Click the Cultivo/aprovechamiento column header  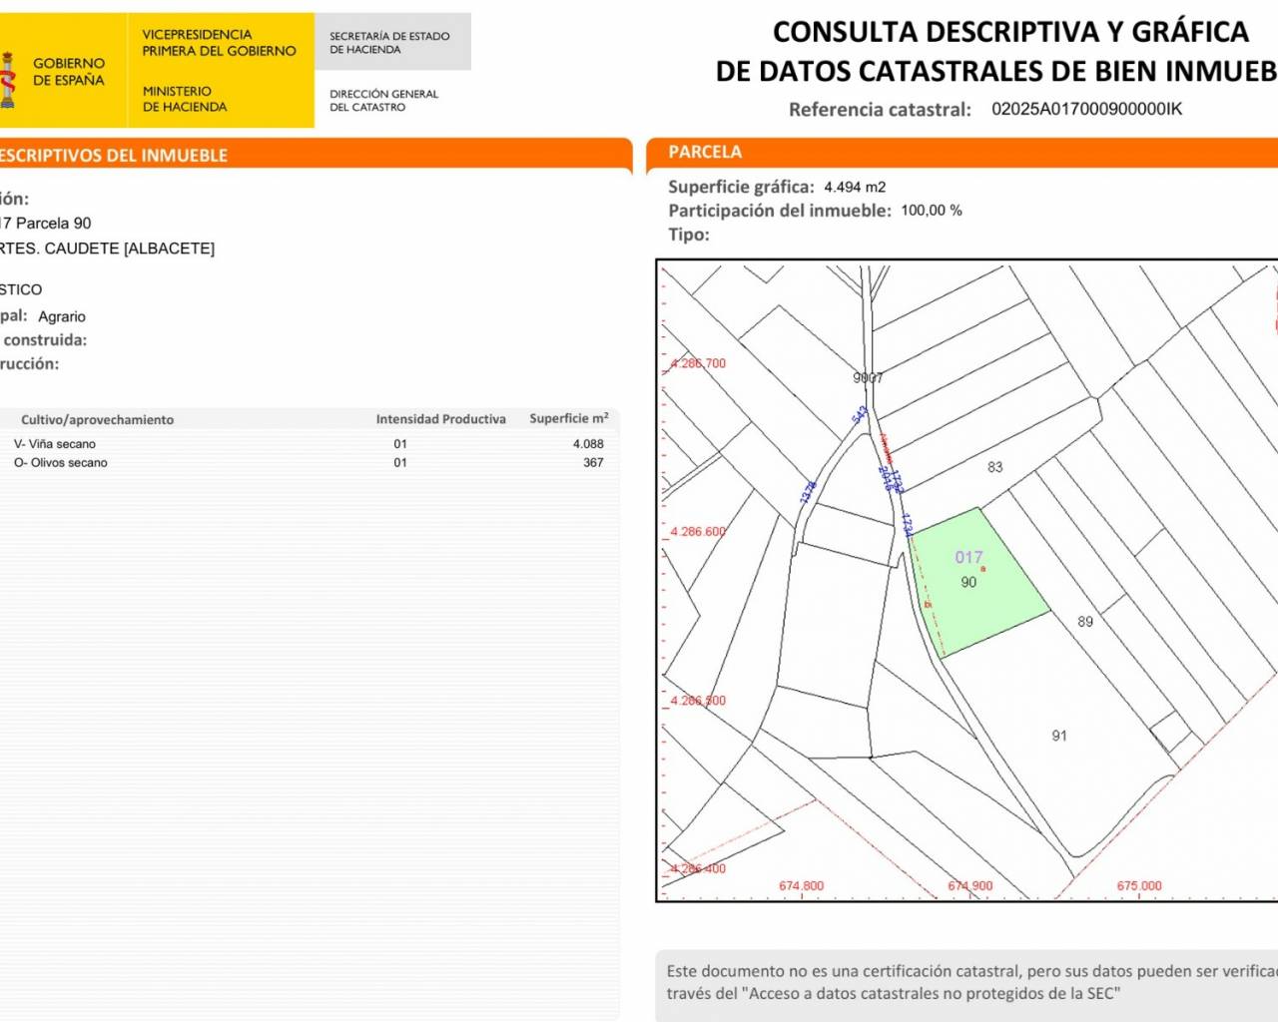97,420
